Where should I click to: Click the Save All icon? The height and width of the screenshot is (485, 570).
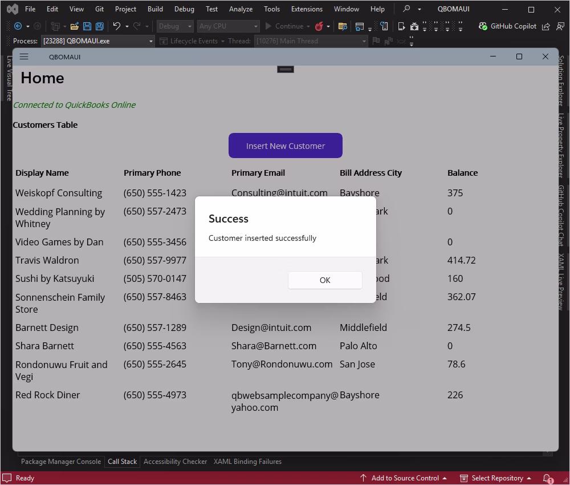pyautogui.click(x=100, y=26)
